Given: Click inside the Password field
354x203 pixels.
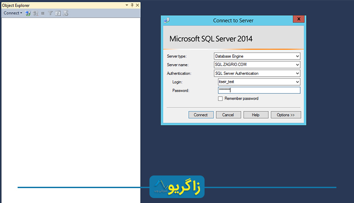Looking at the screenshot, I should [x=259, y=90].
